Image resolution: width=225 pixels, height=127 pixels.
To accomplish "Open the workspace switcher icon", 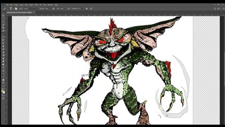I will coord(219,8).
